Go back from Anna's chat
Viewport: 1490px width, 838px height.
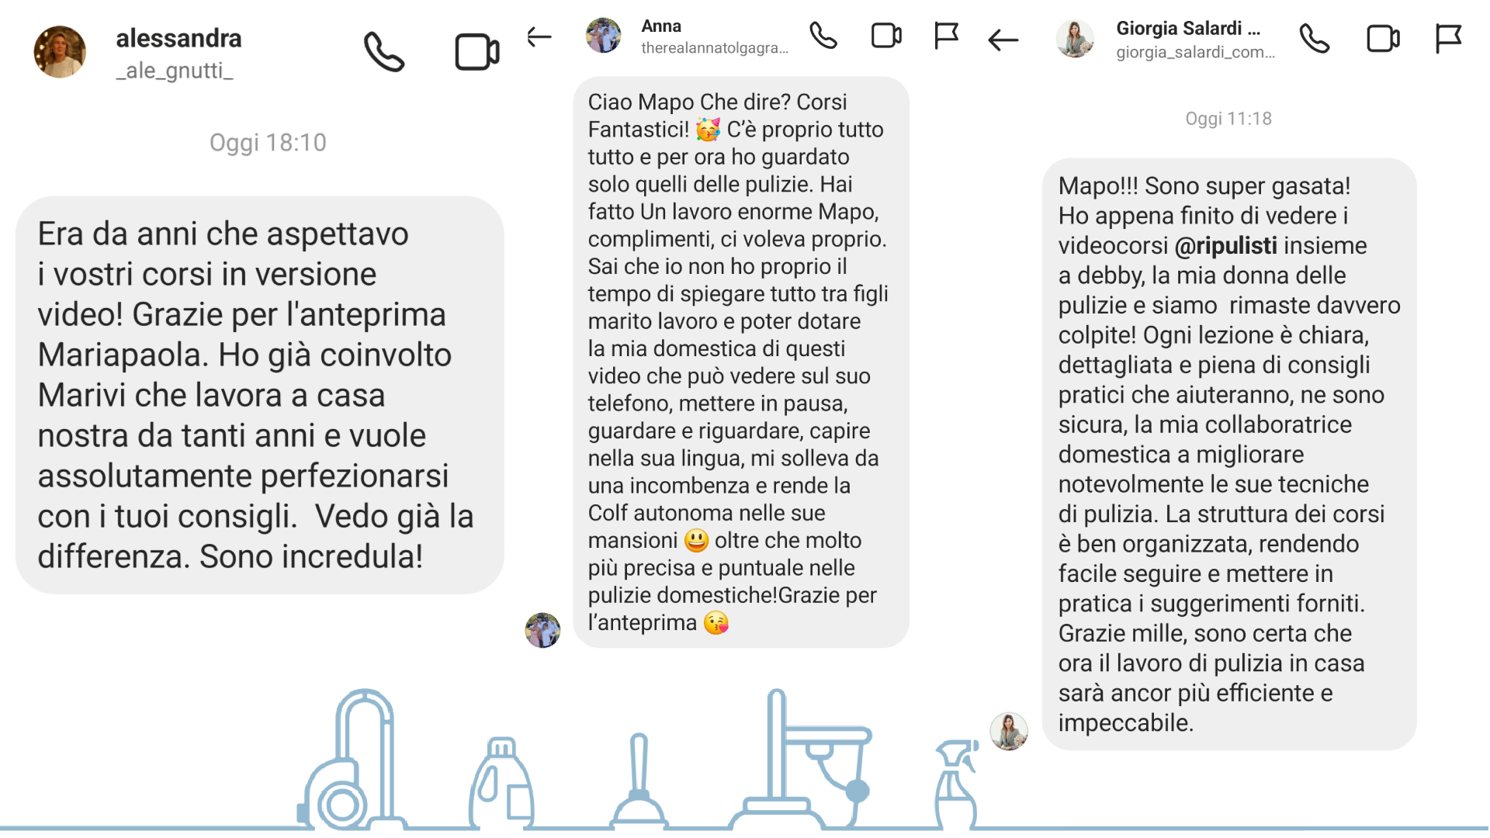click(539, 36)
